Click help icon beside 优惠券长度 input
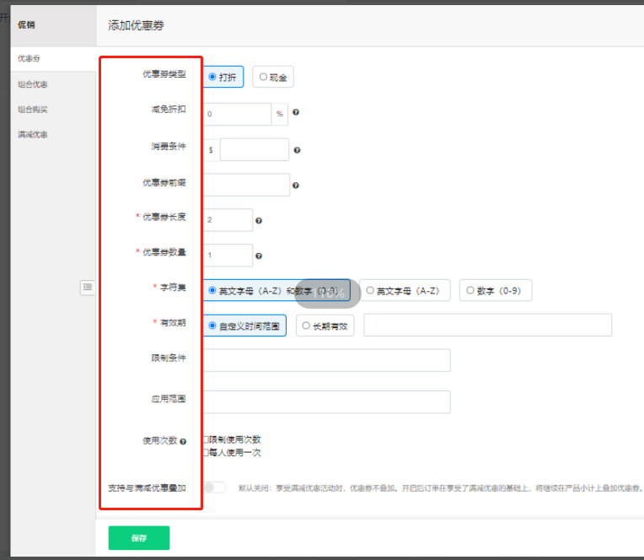Image resolution: width=644 pixels, height=560 pixels. pos(259,221)
